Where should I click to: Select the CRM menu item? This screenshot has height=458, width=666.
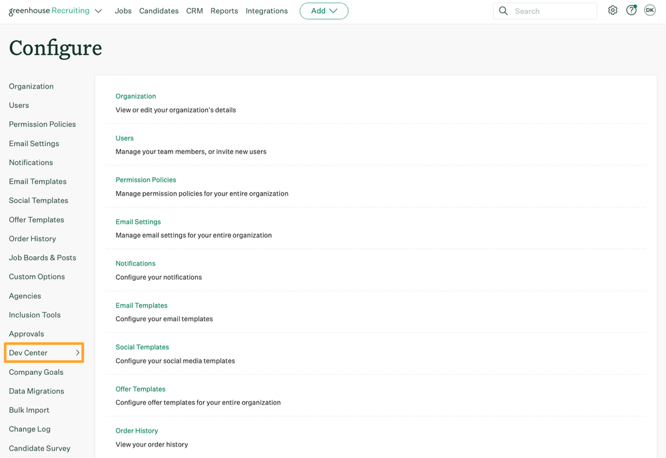click(194, 11)
